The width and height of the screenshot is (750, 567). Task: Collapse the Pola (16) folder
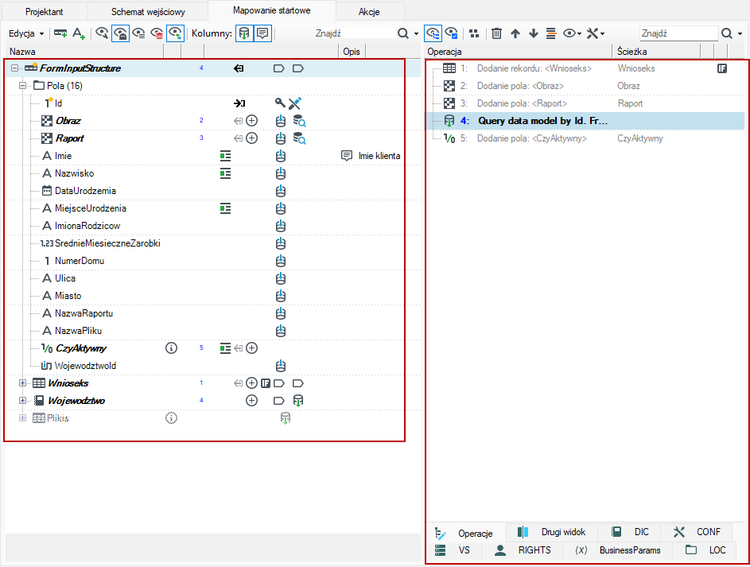(x=22, y=86)
